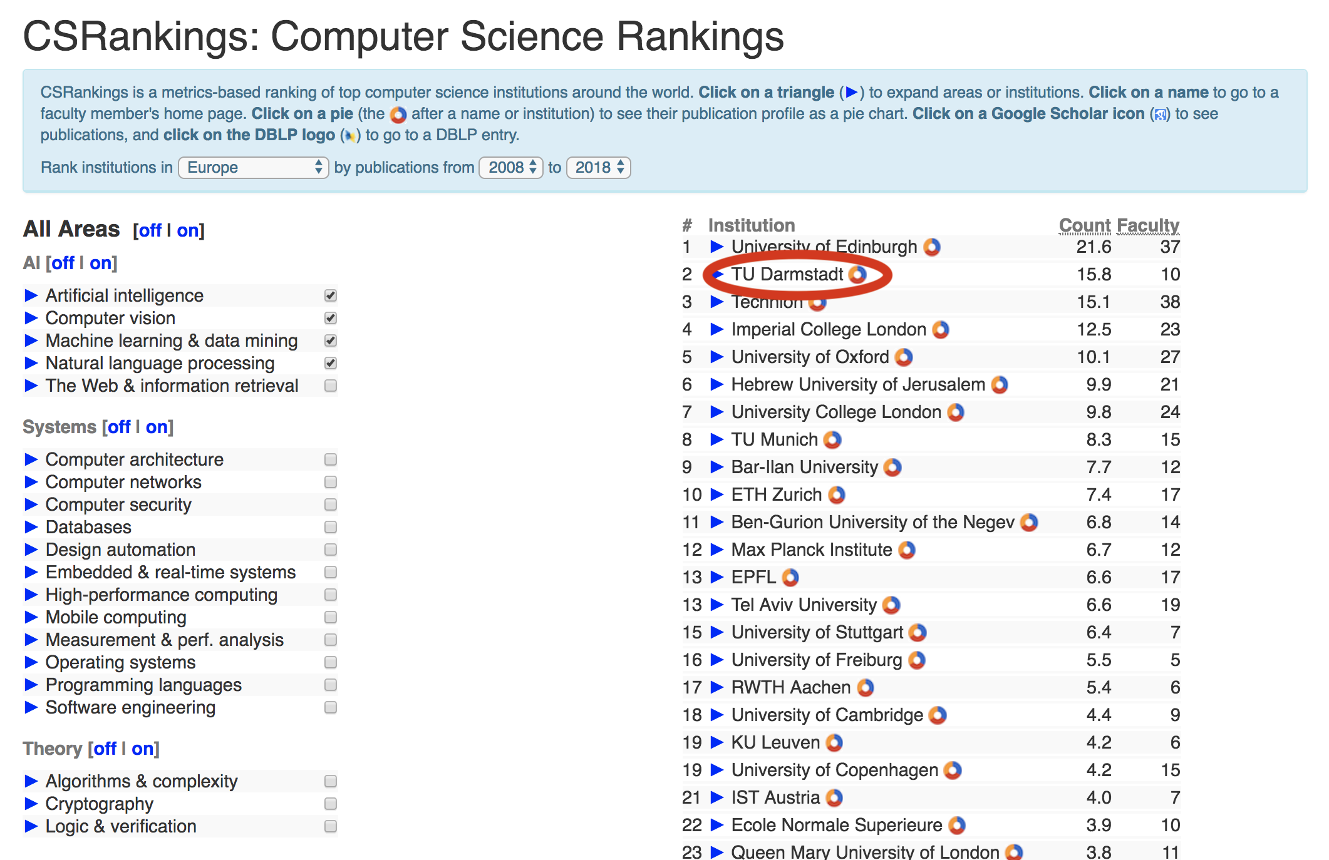Expand the Operating systems area triangle
1329x860 pixels.
pos(31,662)
